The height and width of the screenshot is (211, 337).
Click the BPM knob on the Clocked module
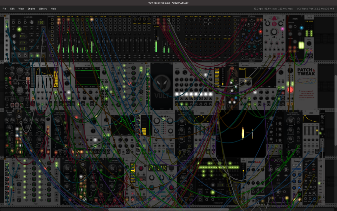click(32, 22)
